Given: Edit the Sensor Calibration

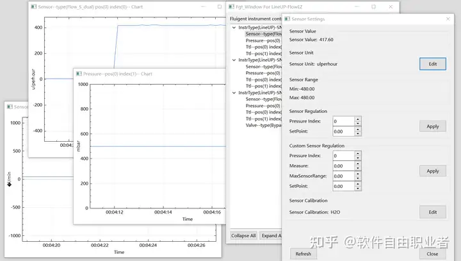Looking at the screenshot, I should (432, 212).
